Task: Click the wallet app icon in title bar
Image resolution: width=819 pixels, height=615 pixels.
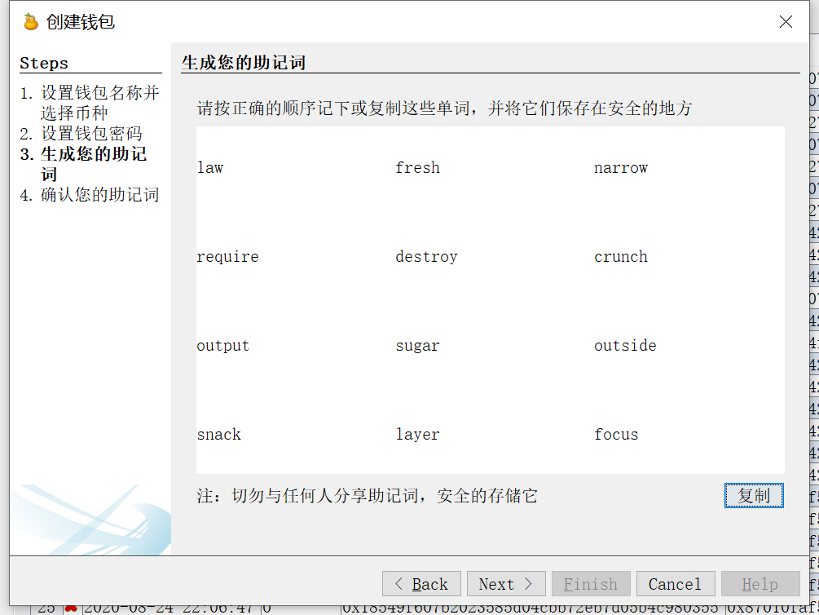Action: (x=31, y=22)
